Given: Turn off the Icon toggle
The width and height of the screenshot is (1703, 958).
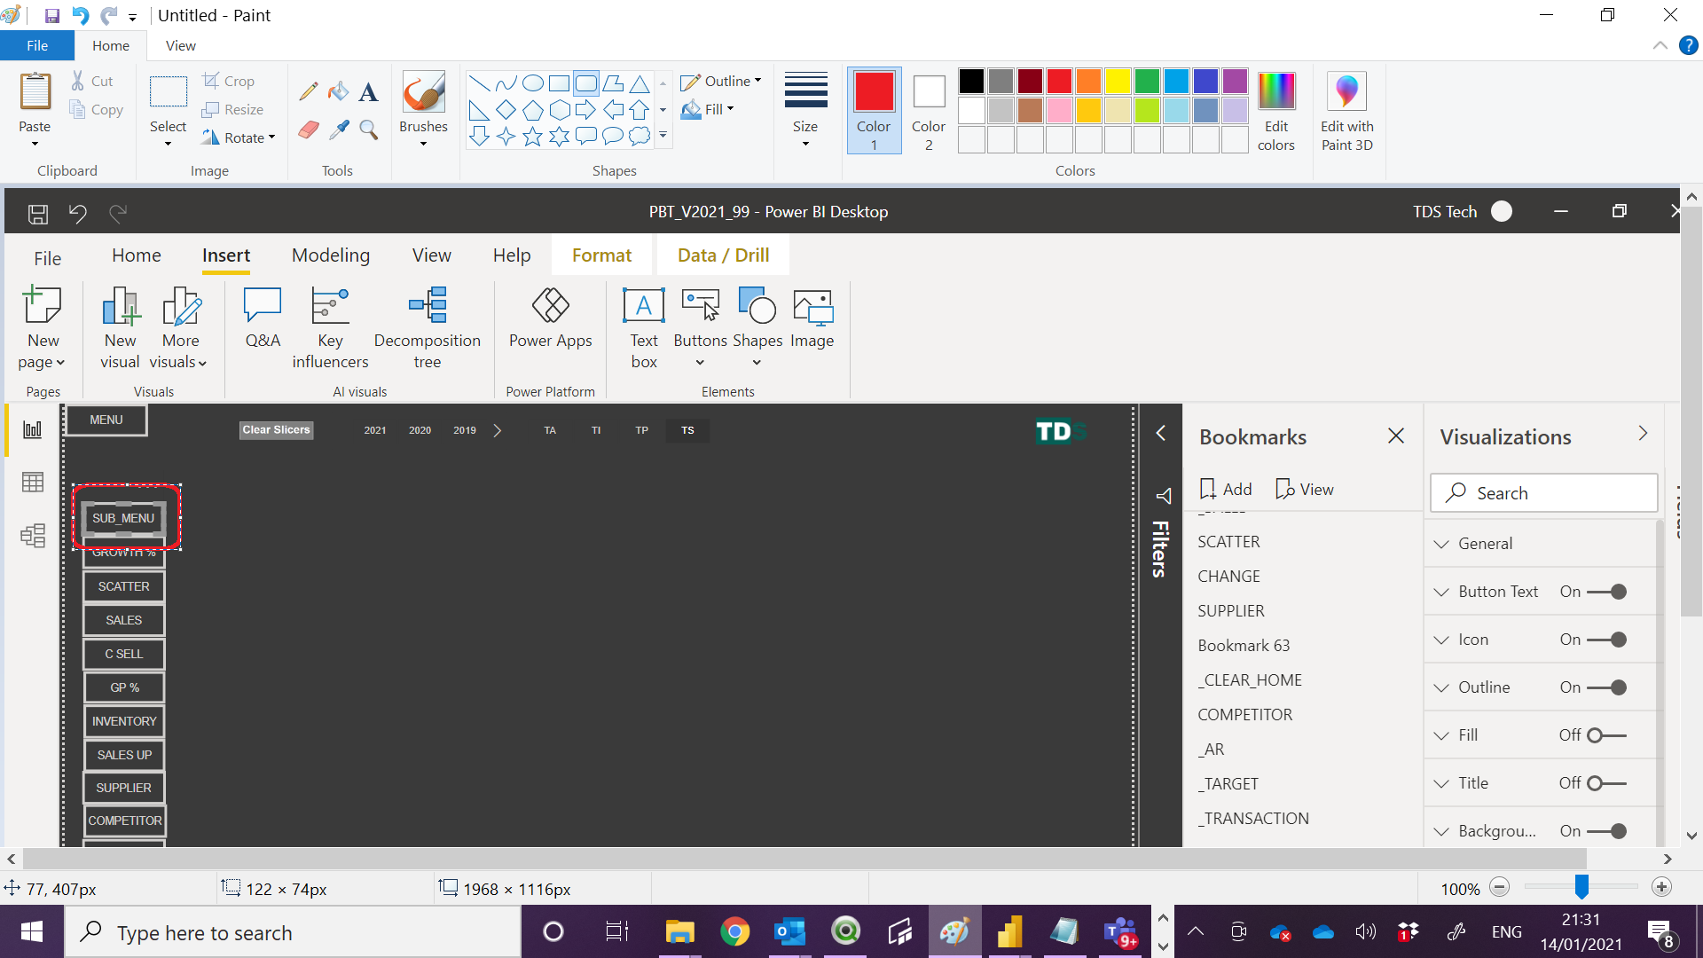Looking at the screenshot, I should click(x=1606, y=640).
